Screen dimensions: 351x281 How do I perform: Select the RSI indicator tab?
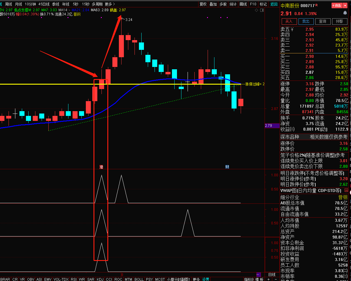tap(74, 279)
